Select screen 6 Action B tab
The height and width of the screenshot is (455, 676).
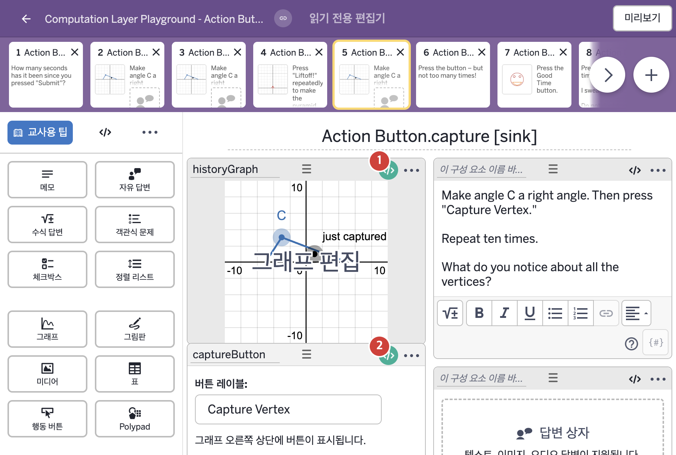453,75
